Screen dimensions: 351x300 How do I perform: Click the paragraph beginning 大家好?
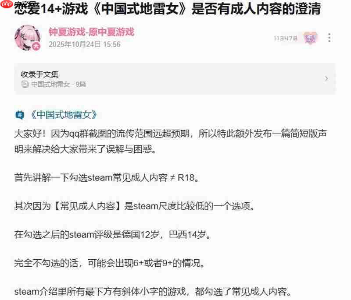(x=171, y=141)
